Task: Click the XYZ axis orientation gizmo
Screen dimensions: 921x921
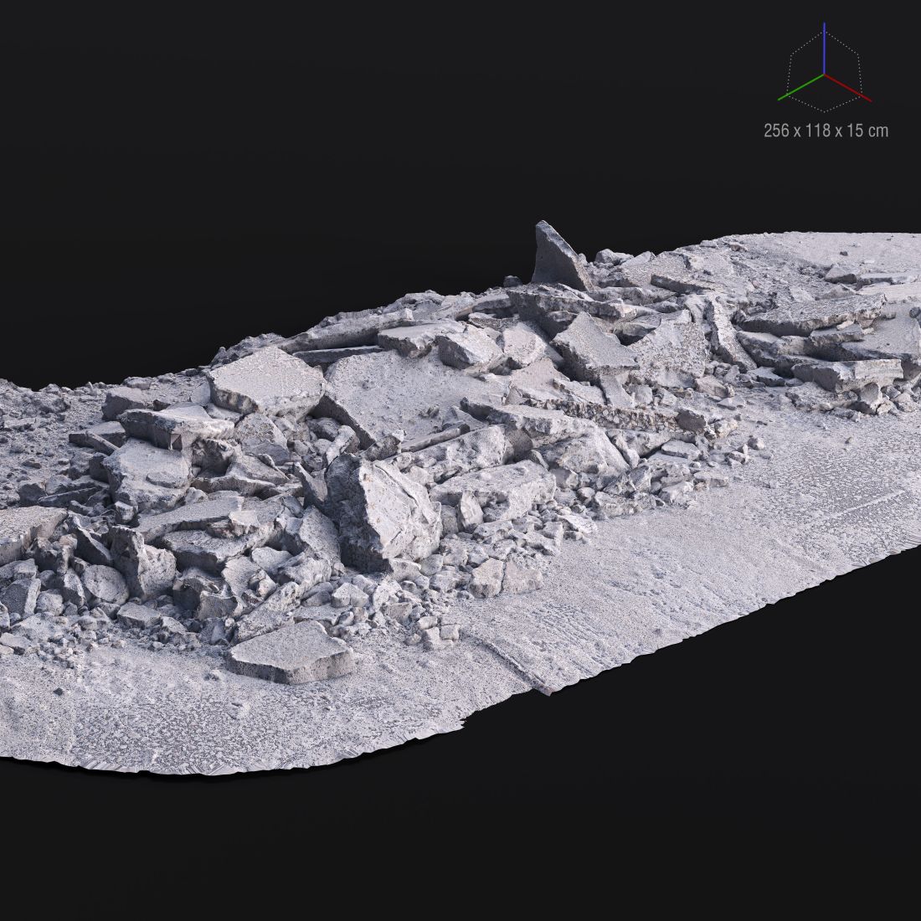Action: point(825,67)
